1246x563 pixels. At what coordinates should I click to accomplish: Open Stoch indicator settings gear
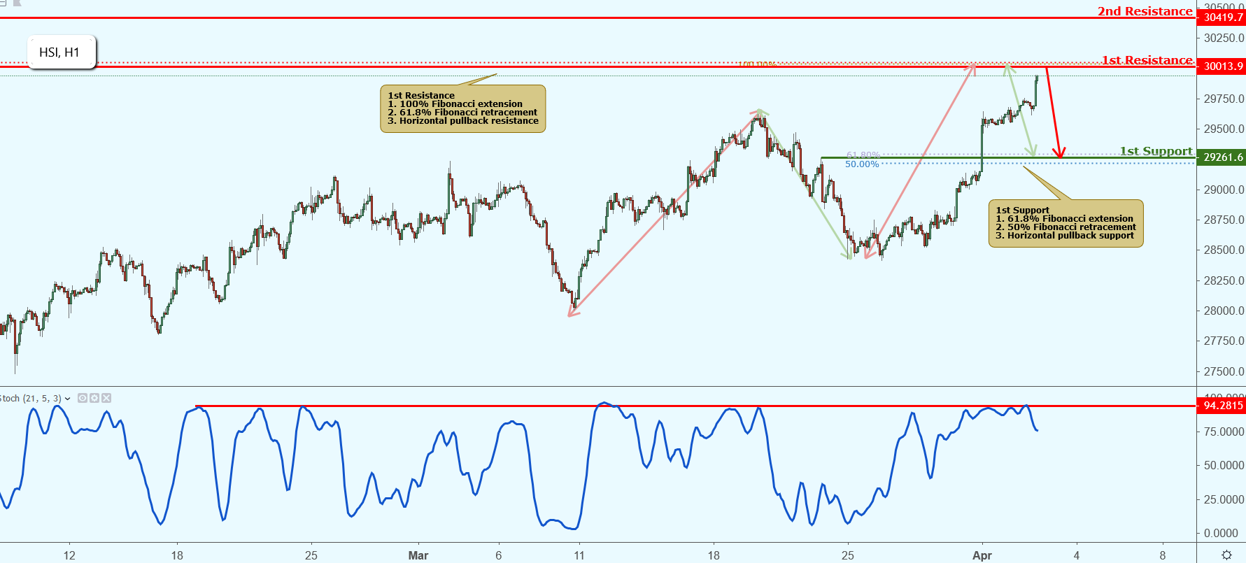[94, 398]
